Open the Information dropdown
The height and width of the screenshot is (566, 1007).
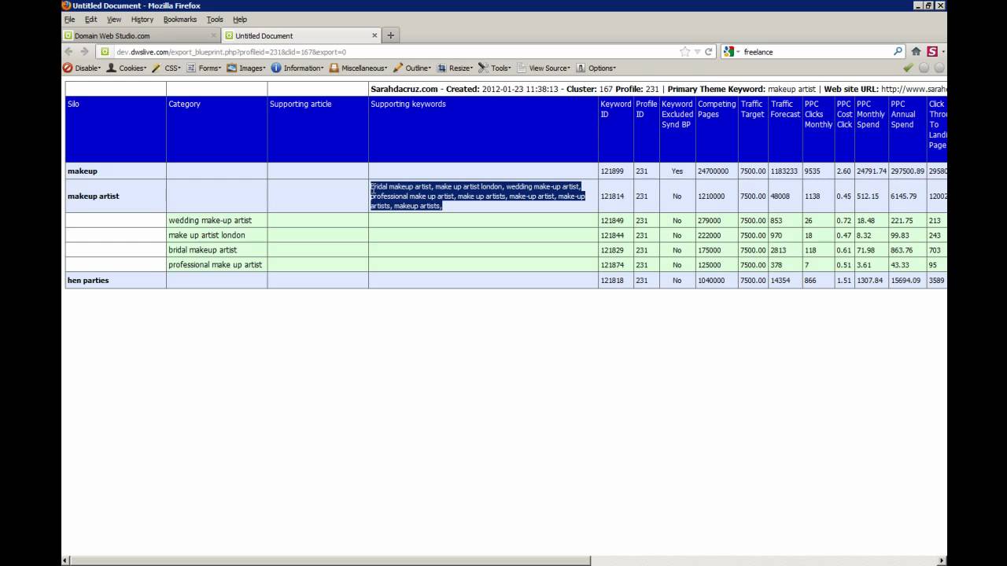[297, 68]
